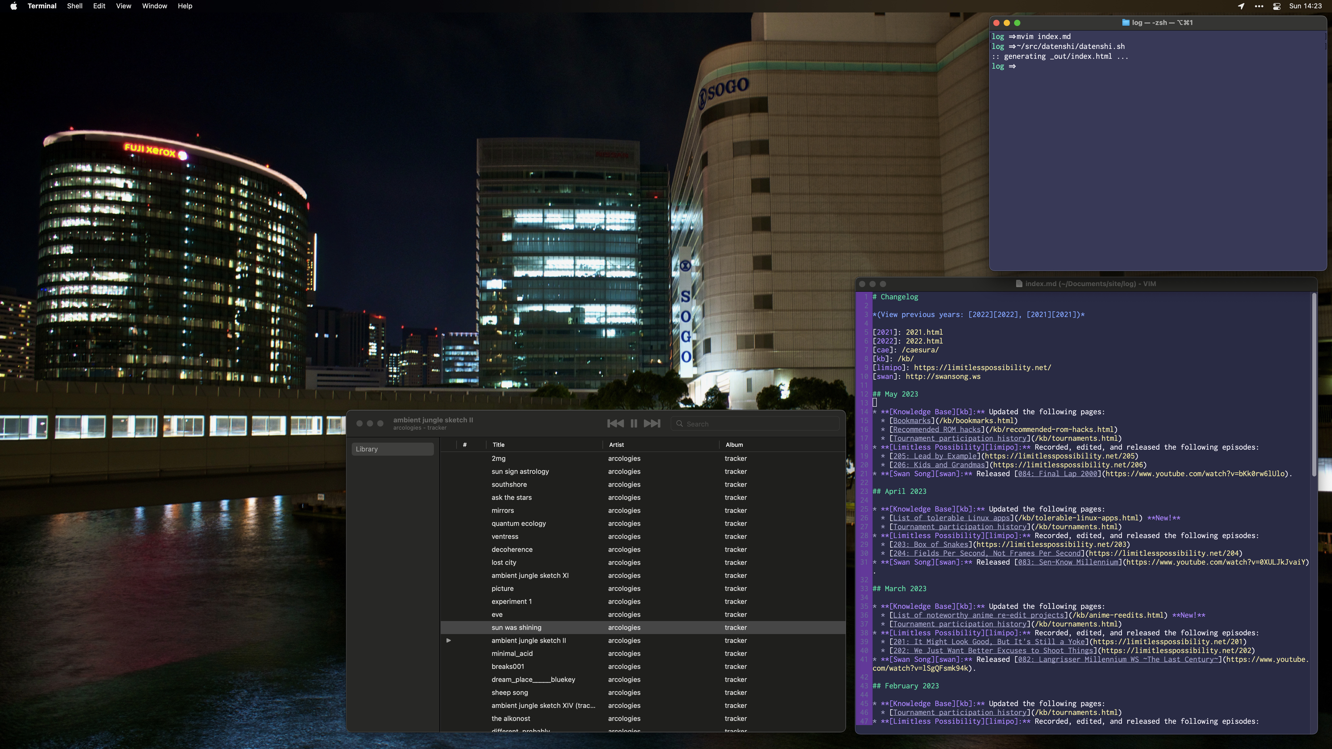Viewport: 1332px width, 749px height.
Task: Open the Window menu
Action: coord(154,6)
